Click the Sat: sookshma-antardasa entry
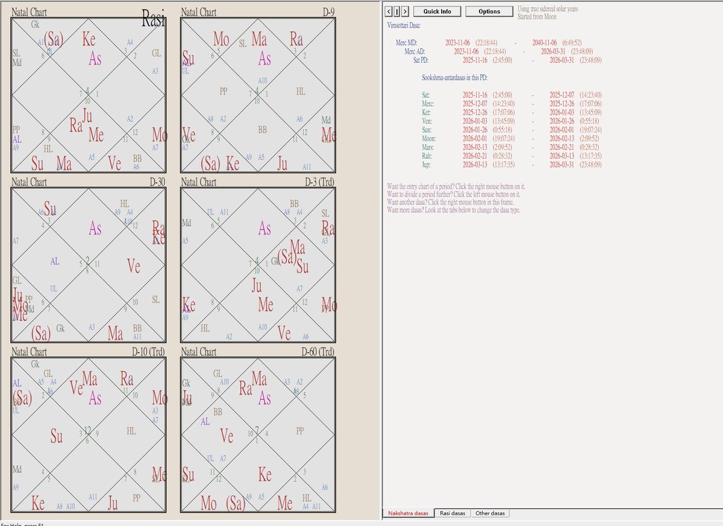Image resolution: width=723 pixels, height=526 pixels. 512,95
